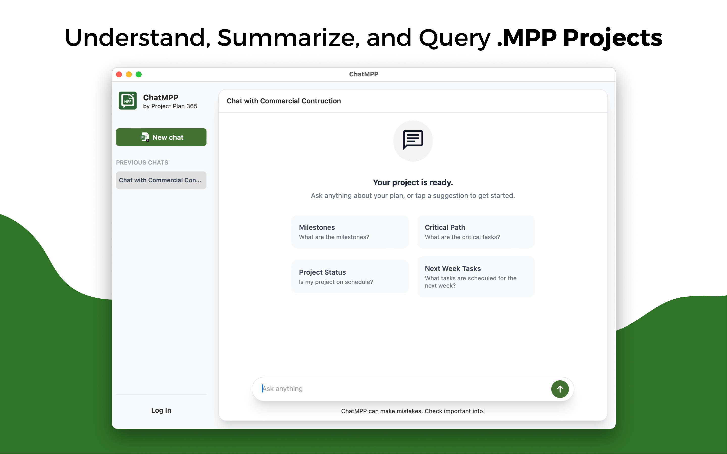The image size is (727, 454).
Task: Click the ChatMPP logo icon in sidebar
Action: pos(128,101)
